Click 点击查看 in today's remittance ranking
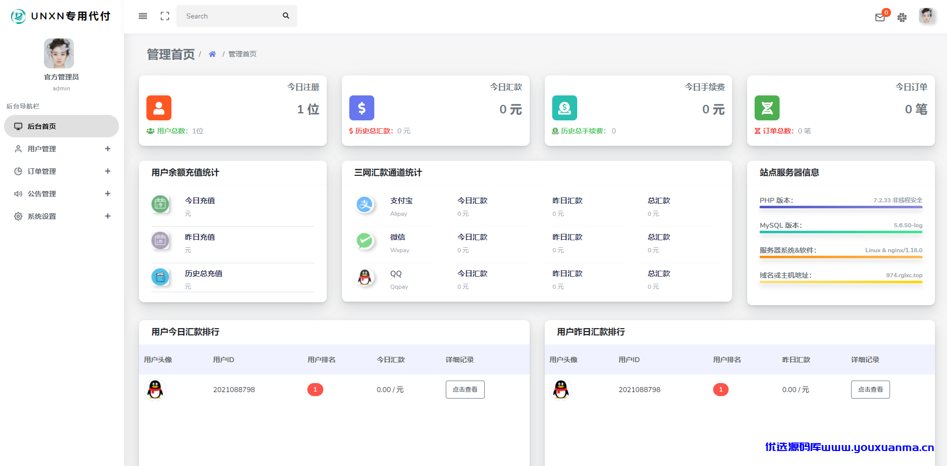 point(465,390)
